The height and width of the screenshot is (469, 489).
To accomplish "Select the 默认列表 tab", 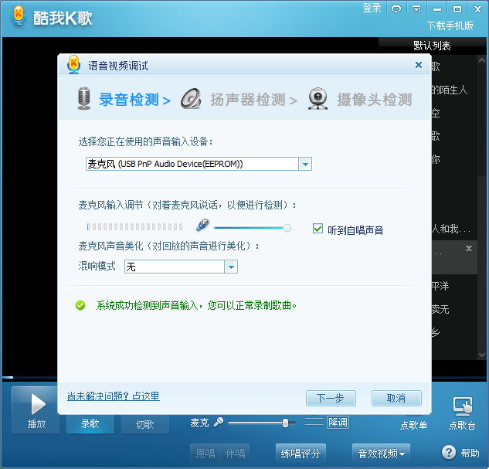I will (432, 46).
